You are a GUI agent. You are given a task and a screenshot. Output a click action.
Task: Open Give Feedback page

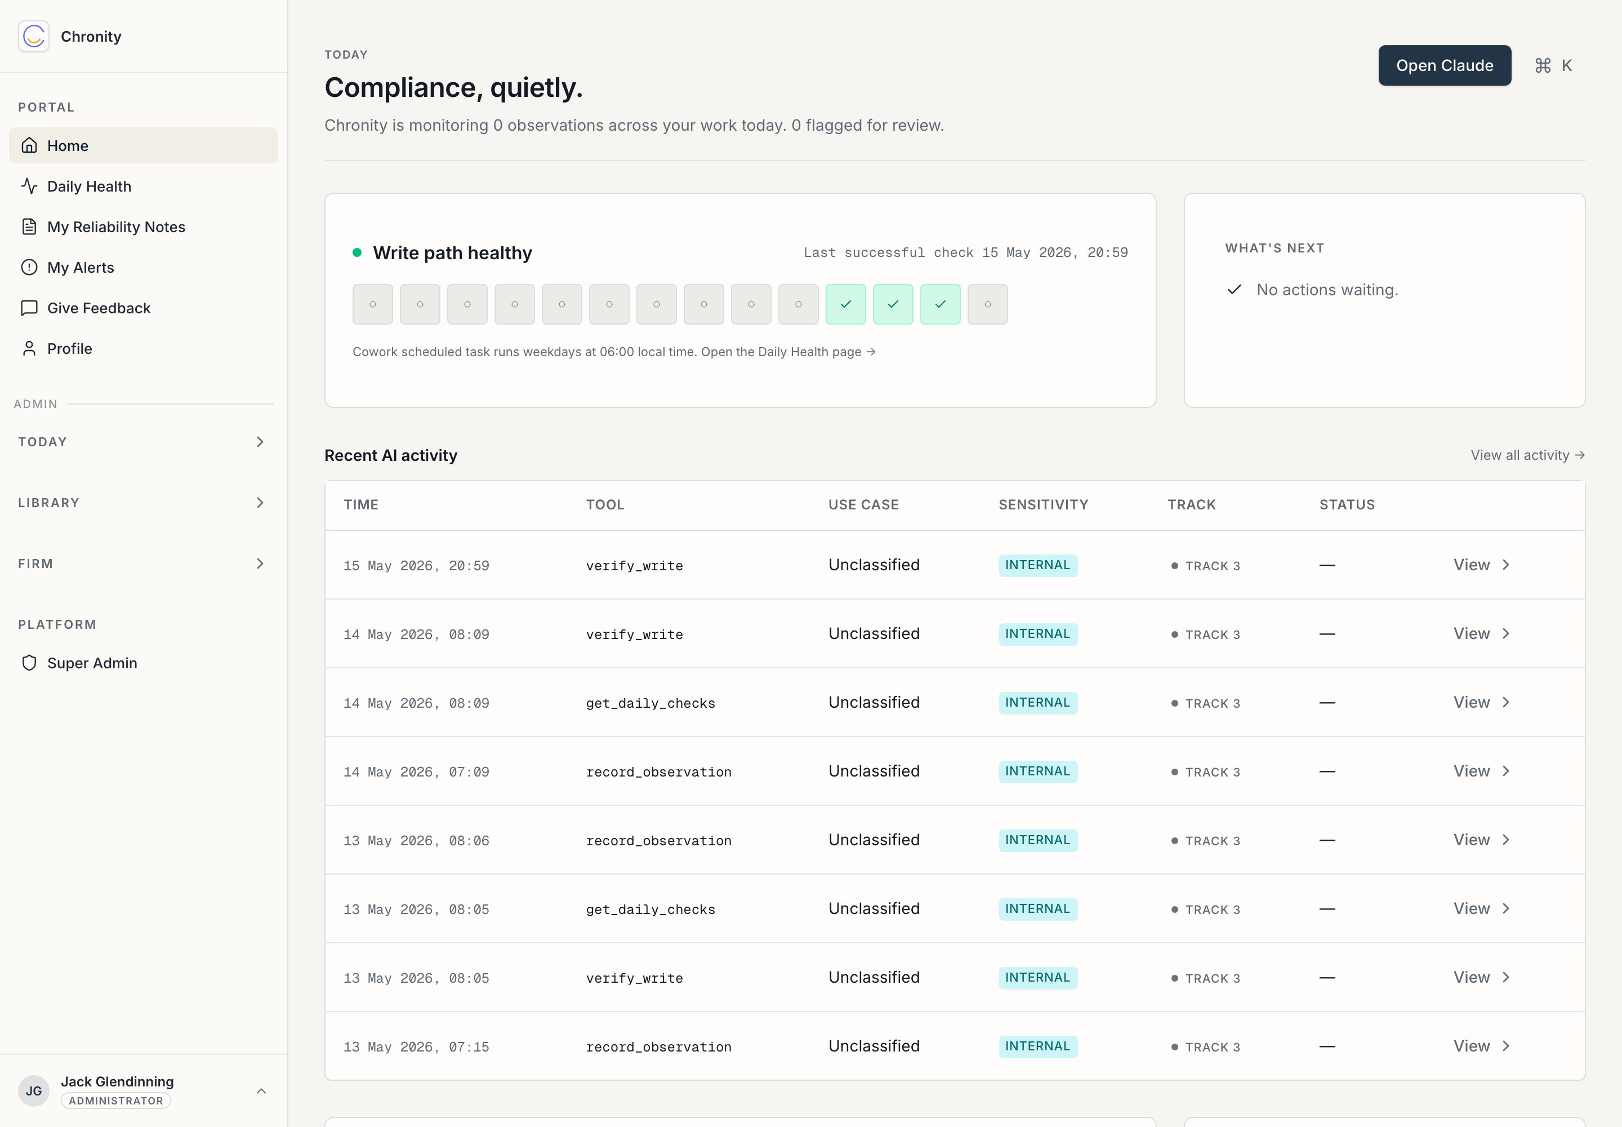pos(143,308)
